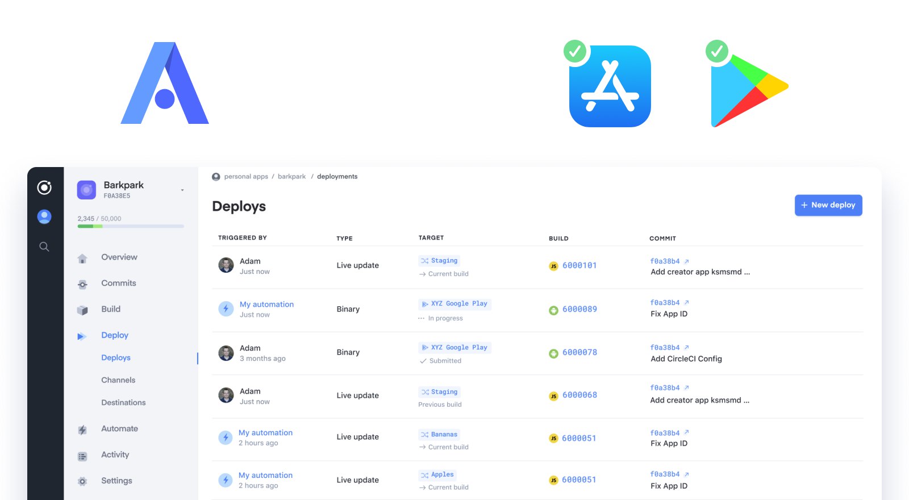Click the TRIGGERED BY column header
This screenshot has width=909, height=500.
[x=243, y=238]
